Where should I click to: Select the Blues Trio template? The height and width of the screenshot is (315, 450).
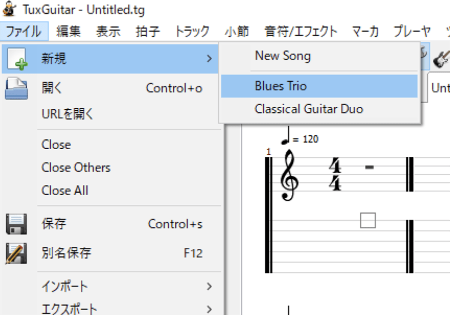[x=280, y=86]
